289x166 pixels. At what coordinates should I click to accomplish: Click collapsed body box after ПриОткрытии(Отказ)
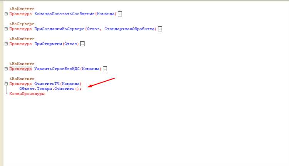tap(82, 44)
